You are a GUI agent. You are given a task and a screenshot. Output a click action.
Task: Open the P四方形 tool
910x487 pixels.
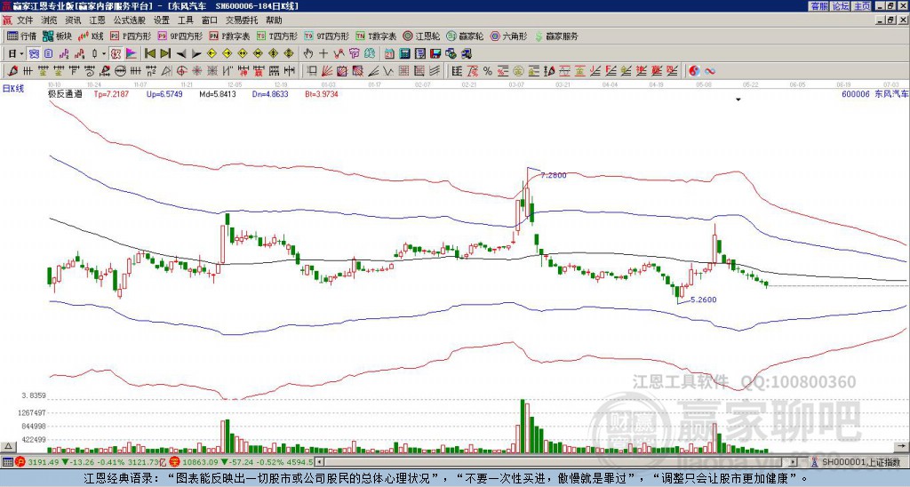(132, 36)
